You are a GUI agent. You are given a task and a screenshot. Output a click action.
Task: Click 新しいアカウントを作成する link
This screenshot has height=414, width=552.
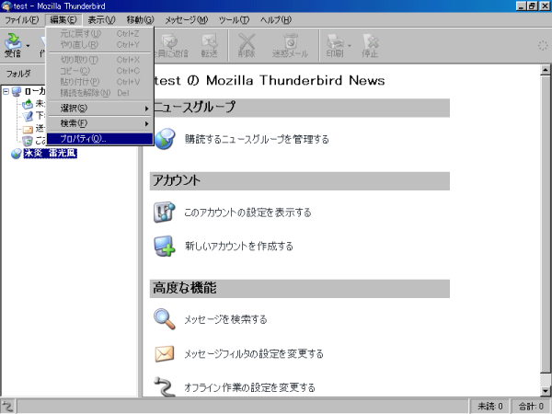[x=239, y=246]
